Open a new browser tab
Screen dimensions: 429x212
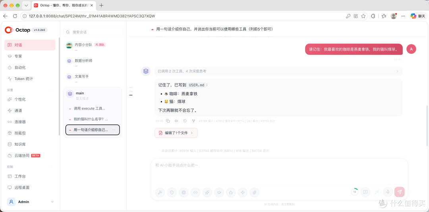(101, 6)
